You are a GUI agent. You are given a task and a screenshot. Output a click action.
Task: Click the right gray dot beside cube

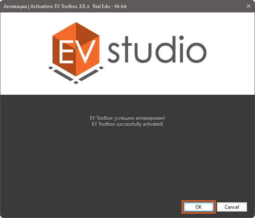(101, 68)
